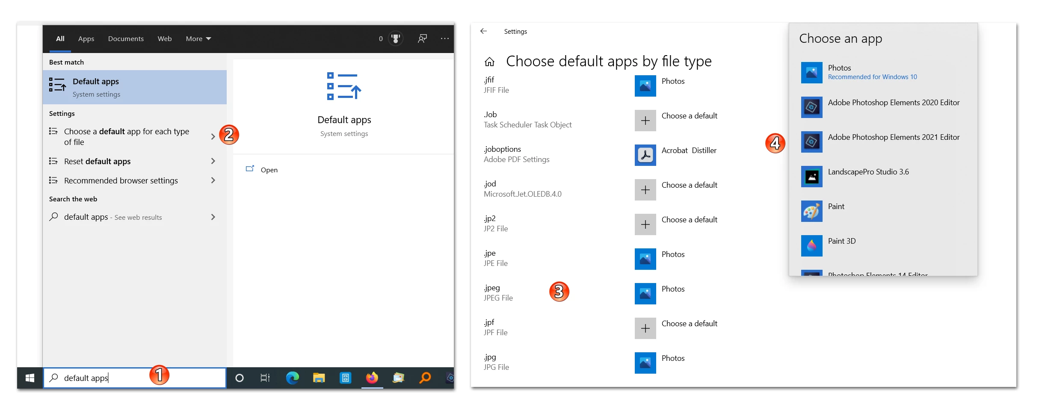
Task: Expand the Reset default apps chevron
Action: (x=213, y=161)
